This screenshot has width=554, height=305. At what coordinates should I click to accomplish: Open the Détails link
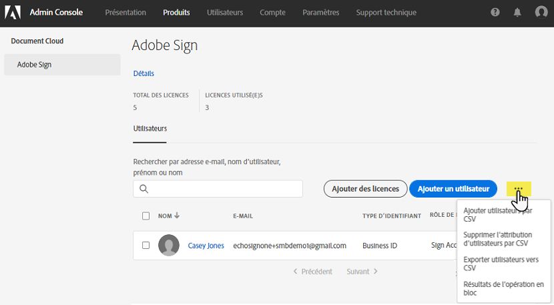(144, 73)
